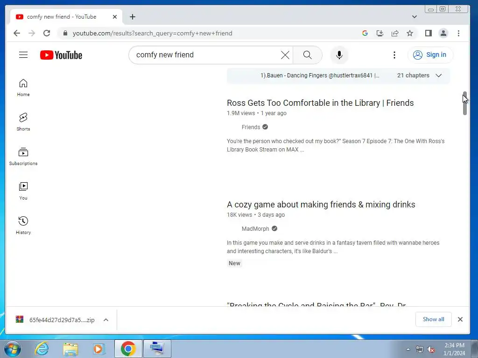Click the '18K views' metadata text
The image size is (478, 358).
pos(239,215)
